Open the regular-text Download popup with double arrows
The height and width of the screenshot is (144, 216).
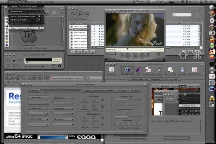[63, 98]
